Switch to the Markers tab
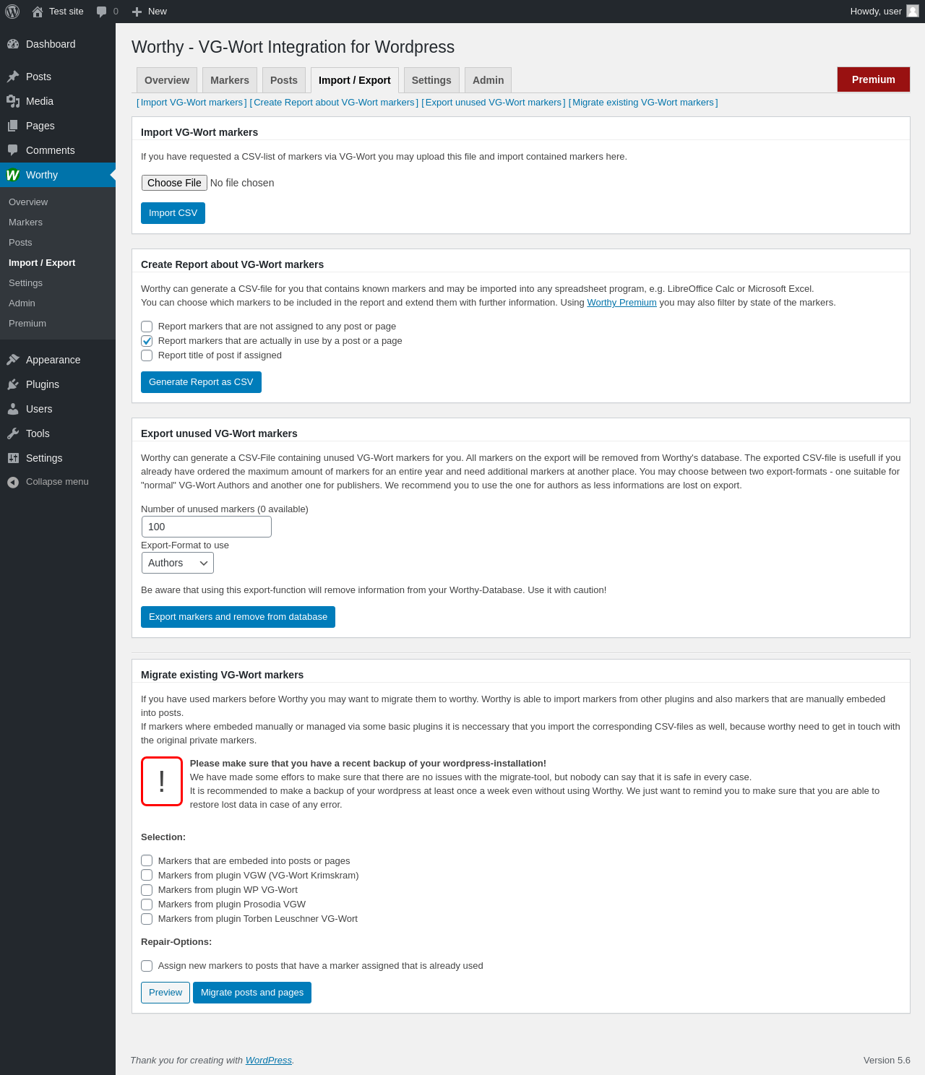Image resolution: width=925 pixels, height=1075 pixels. pos(230,80)
